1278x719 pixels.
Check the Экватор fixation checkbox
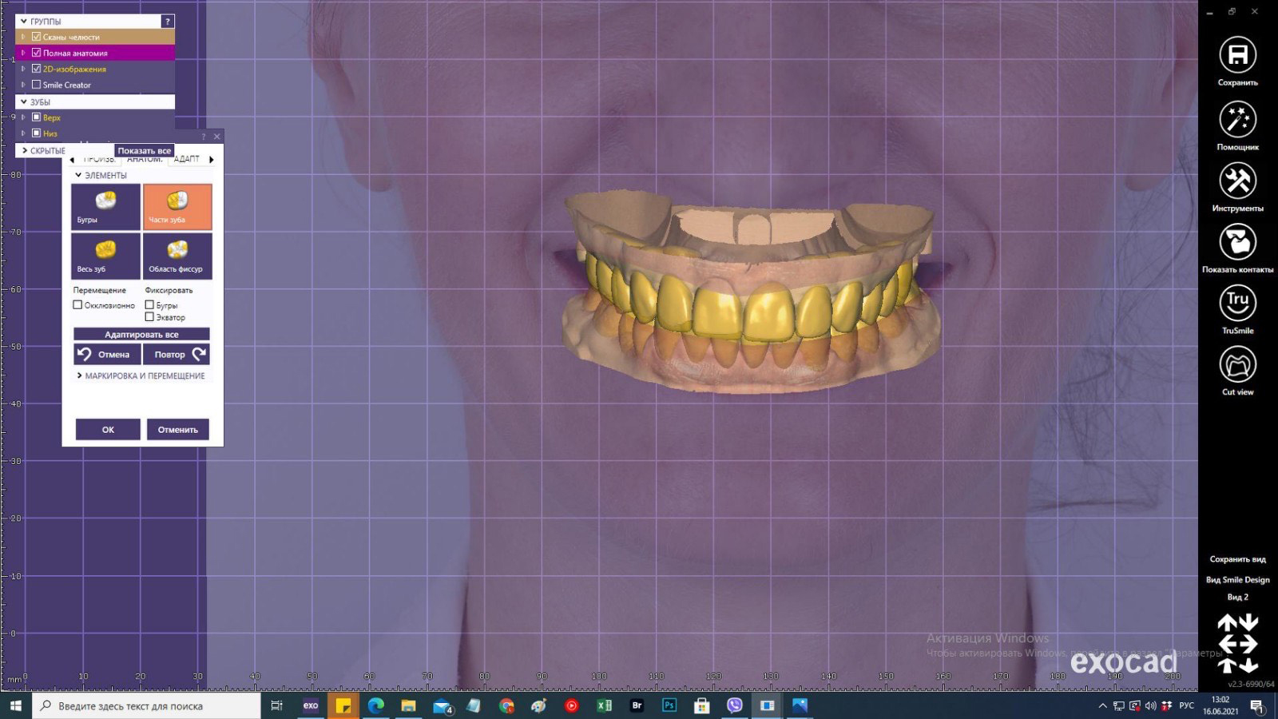click(x=149, y=317)
